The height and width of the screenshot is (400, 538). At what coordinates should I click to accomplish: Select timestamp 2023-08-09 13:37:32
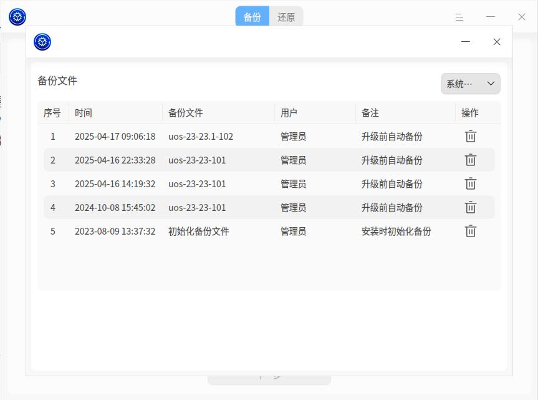click(x=115, y=231)
